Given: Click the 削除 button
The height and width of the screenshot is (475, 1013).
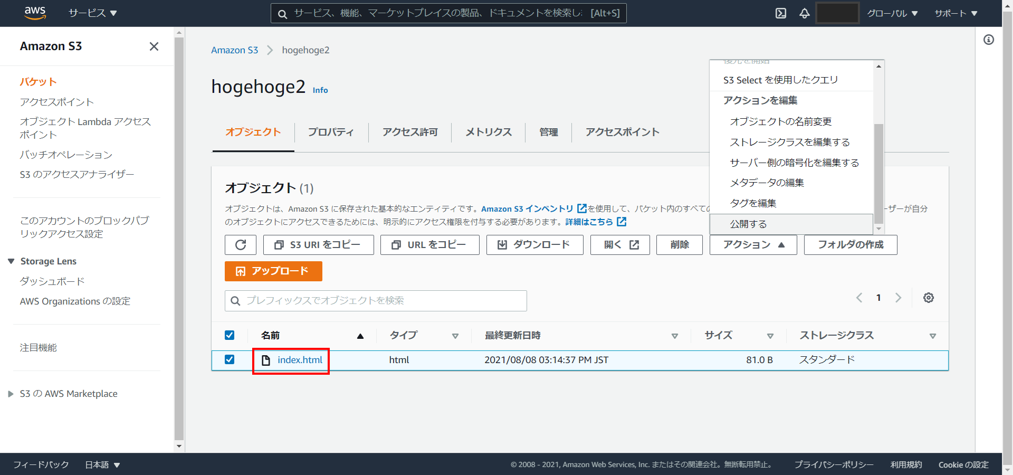Looking at the screenshot, I should point(680,245).
